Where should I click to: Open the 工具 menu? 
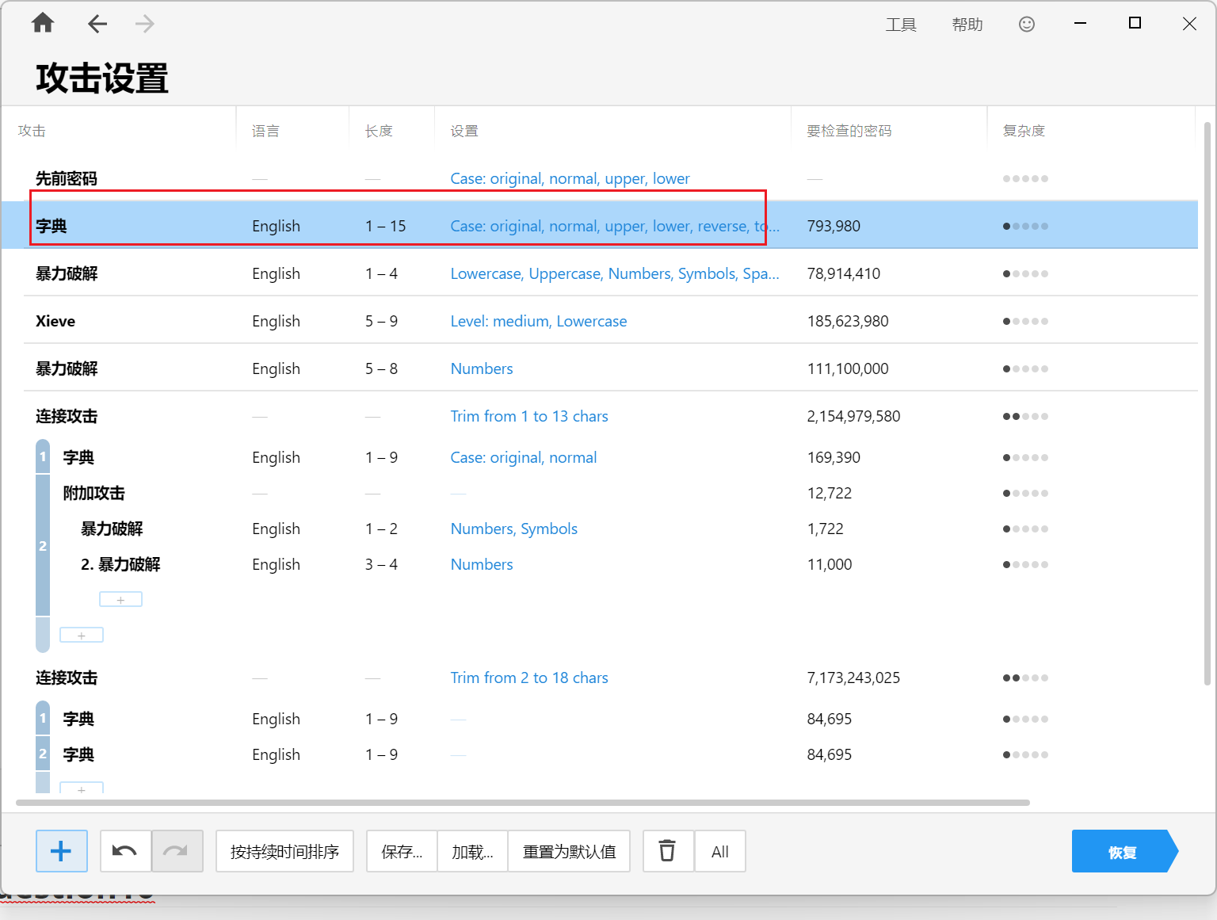[x=901, y=25]
